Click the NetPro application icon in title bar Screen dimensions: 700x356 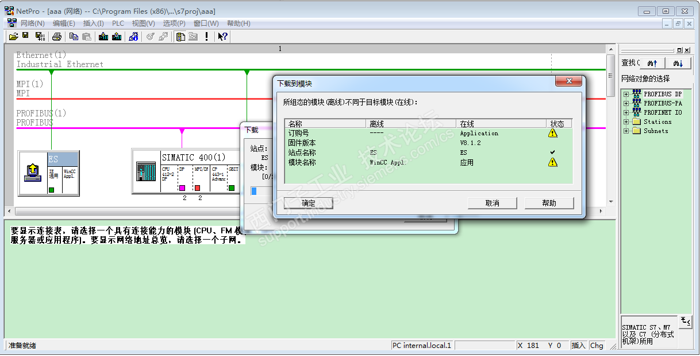(x=9, y=11)
